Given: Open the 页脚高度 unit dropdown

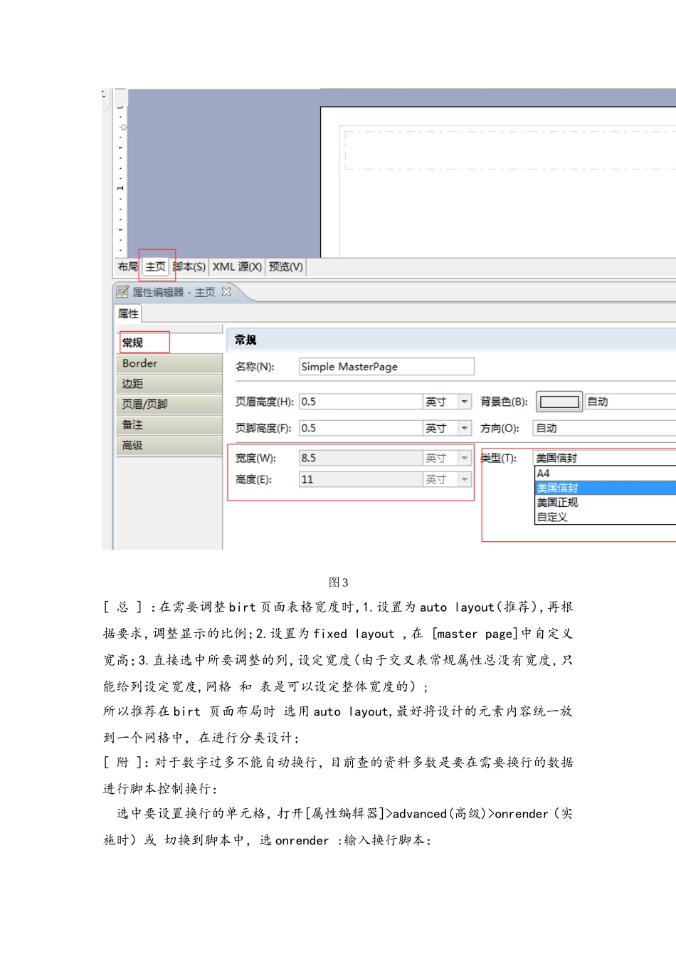Looking at the screenshot, I should (465, 428).
